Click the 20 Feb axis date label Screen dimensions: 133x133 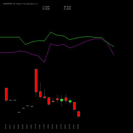coord(53,127)
